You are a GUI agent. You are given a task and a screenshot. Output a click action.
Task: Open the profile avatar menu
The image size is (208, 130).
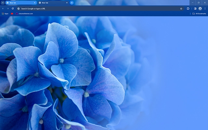200,9
